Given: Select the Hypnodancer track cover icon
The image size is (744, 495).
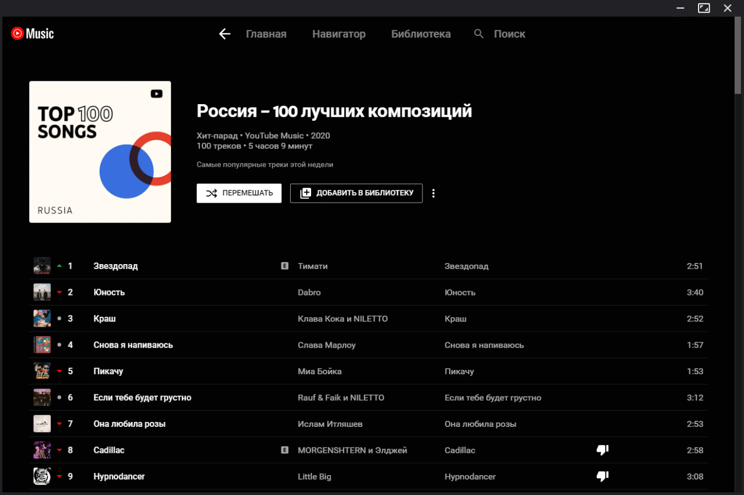Looking at the screenshot, I should point(42,476).
